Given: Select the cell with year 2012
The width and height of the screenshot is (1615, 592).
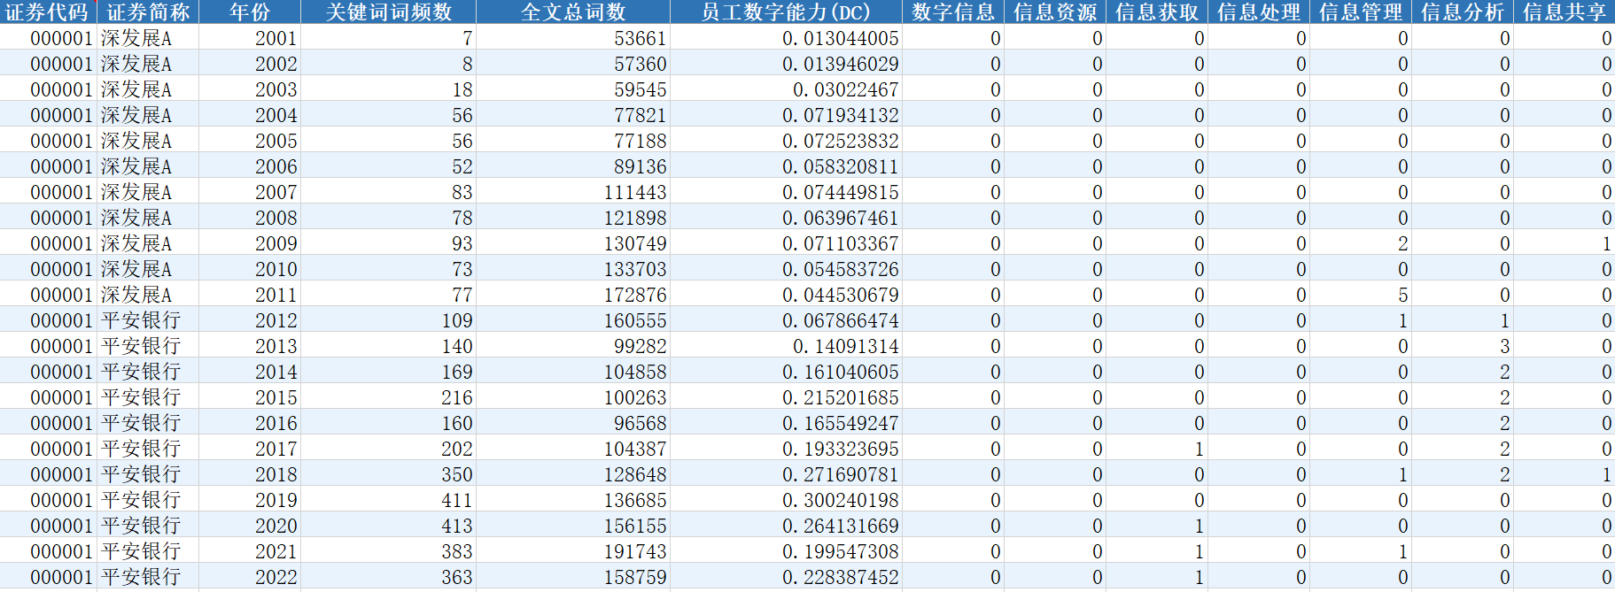Looking at the screenshot, I should tap(250, 320).
